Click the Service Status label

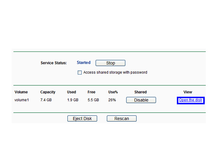pyautogui.click(x=54, y=63)
